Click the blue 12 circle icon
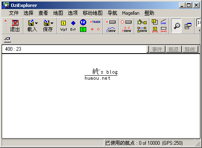The height and width of the screenshot is (148, 202). pyautogui.click(x=83, y=22)
